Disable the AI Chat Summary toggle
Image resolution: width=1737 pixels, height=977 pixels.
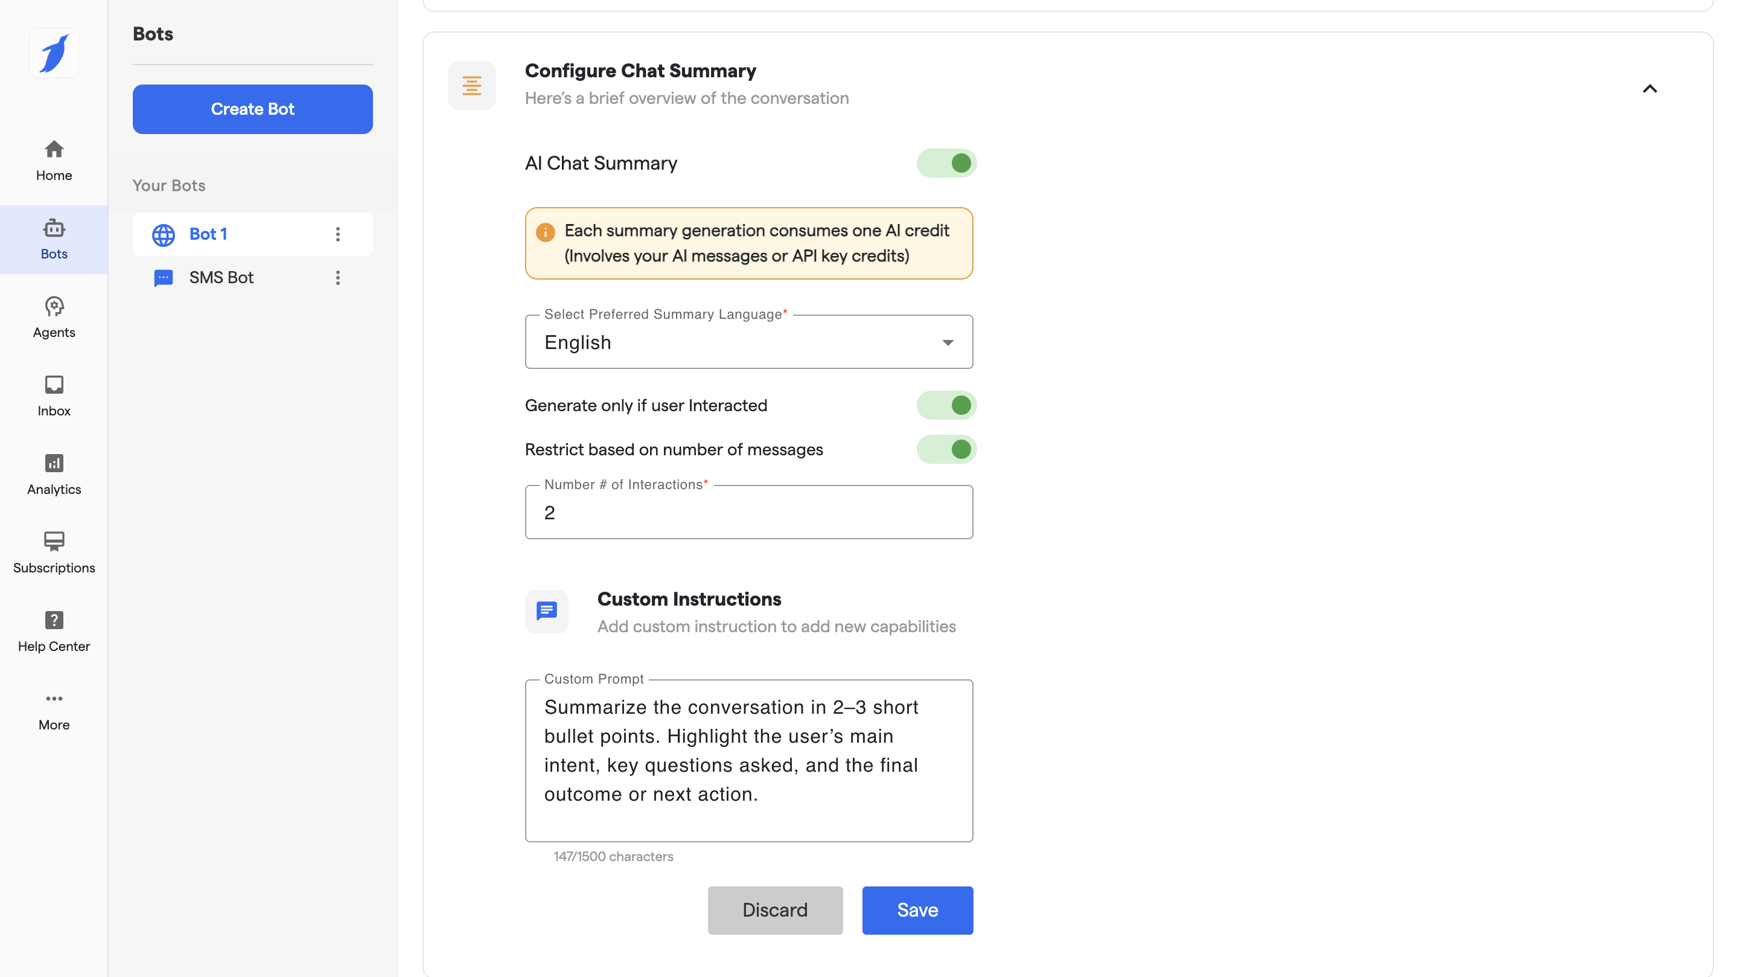(x=946, y=163)
